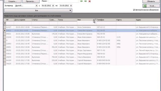Click name cell Игорь Сергеевич
This screenshot has height=91, width=161.
click(87, 50)
